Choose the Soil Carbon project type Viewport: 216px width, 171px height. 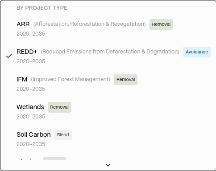(x=108, y=139)
